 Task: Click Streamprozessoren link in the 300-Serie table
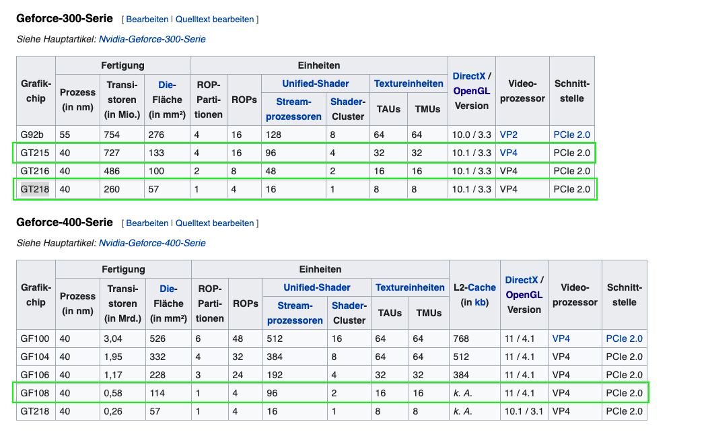click(x=293, y=109)
